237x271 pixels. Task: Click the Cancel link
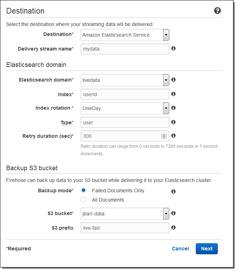[x=181, y=249]
